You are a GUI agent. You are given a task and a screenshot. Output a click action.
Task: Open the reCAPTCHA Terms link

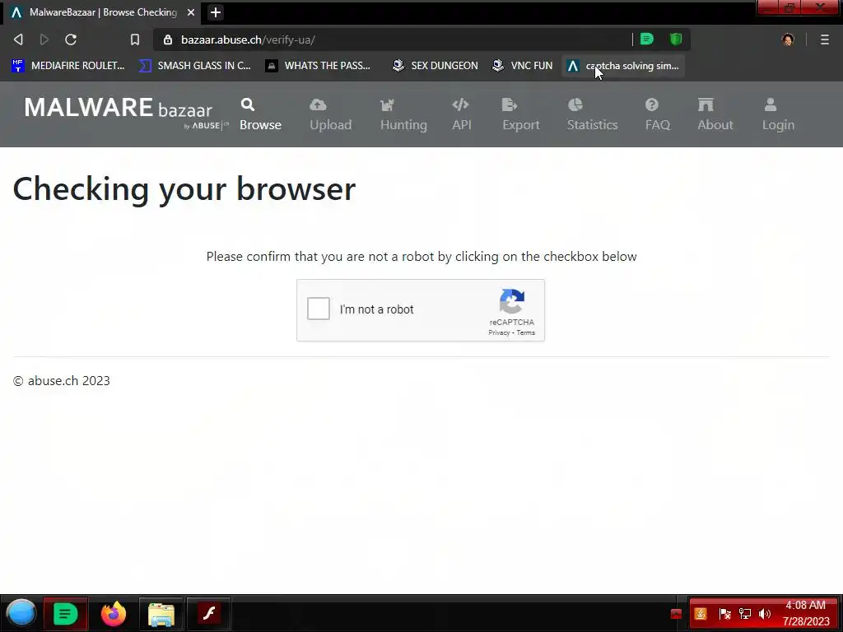526,332
